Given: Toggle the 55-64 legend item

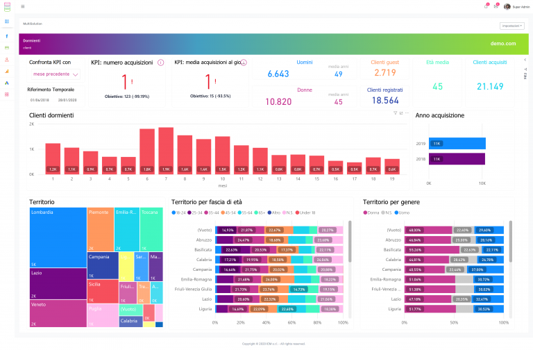Looking at the screenshot, I should (x=245, y=213).
